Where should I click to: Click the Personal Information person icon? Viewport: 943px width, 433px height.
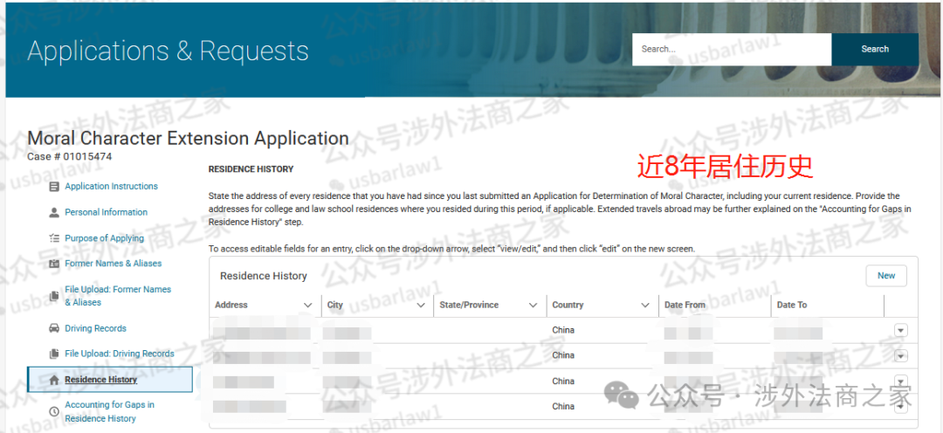[x=54, y=212]
